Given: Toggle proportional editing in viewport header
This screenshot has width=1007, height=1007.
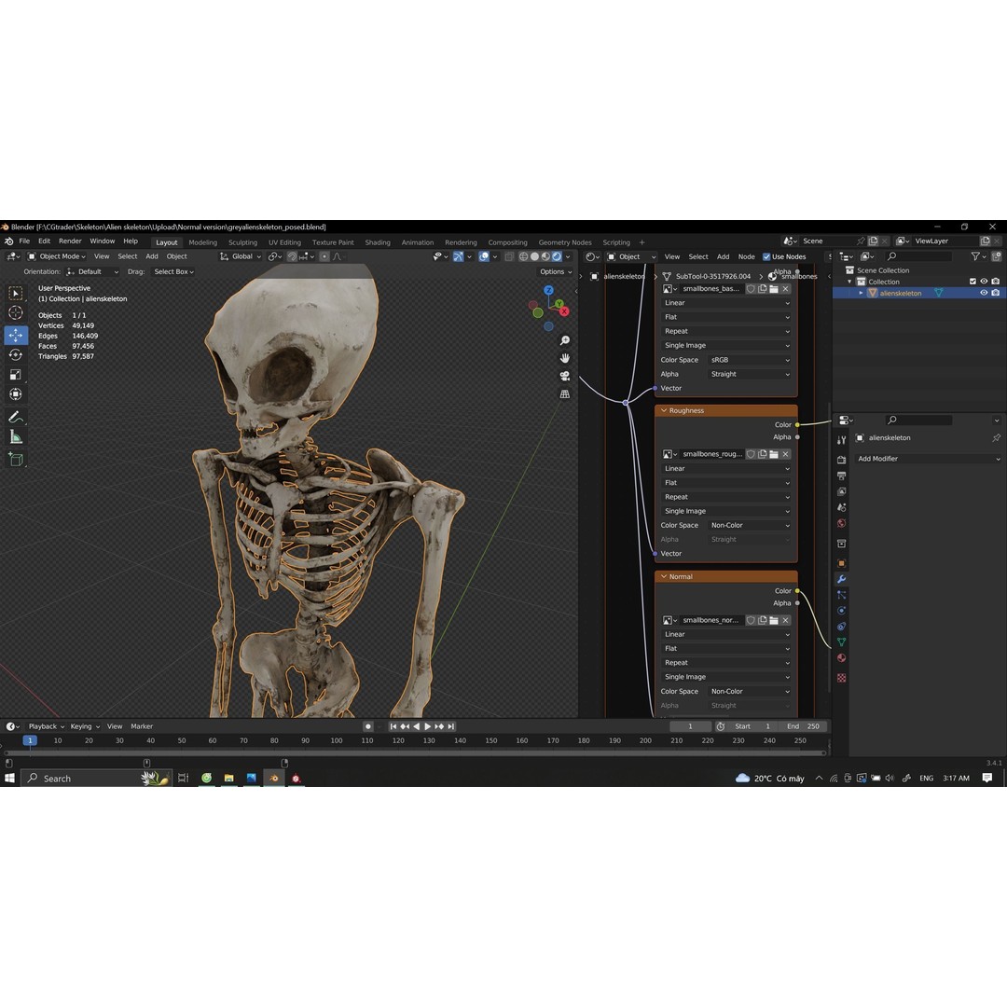Looking at the screenshot, I should (x=324, y=256).
